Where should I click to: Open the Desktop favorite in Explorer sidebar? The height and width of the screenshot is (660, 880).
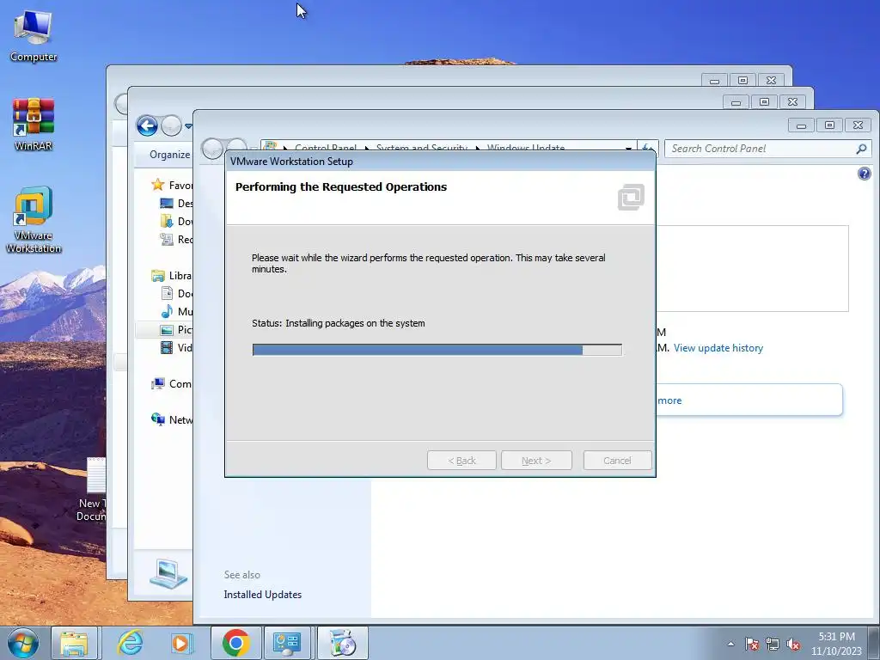pyautogui.click(x=177, y=203)
